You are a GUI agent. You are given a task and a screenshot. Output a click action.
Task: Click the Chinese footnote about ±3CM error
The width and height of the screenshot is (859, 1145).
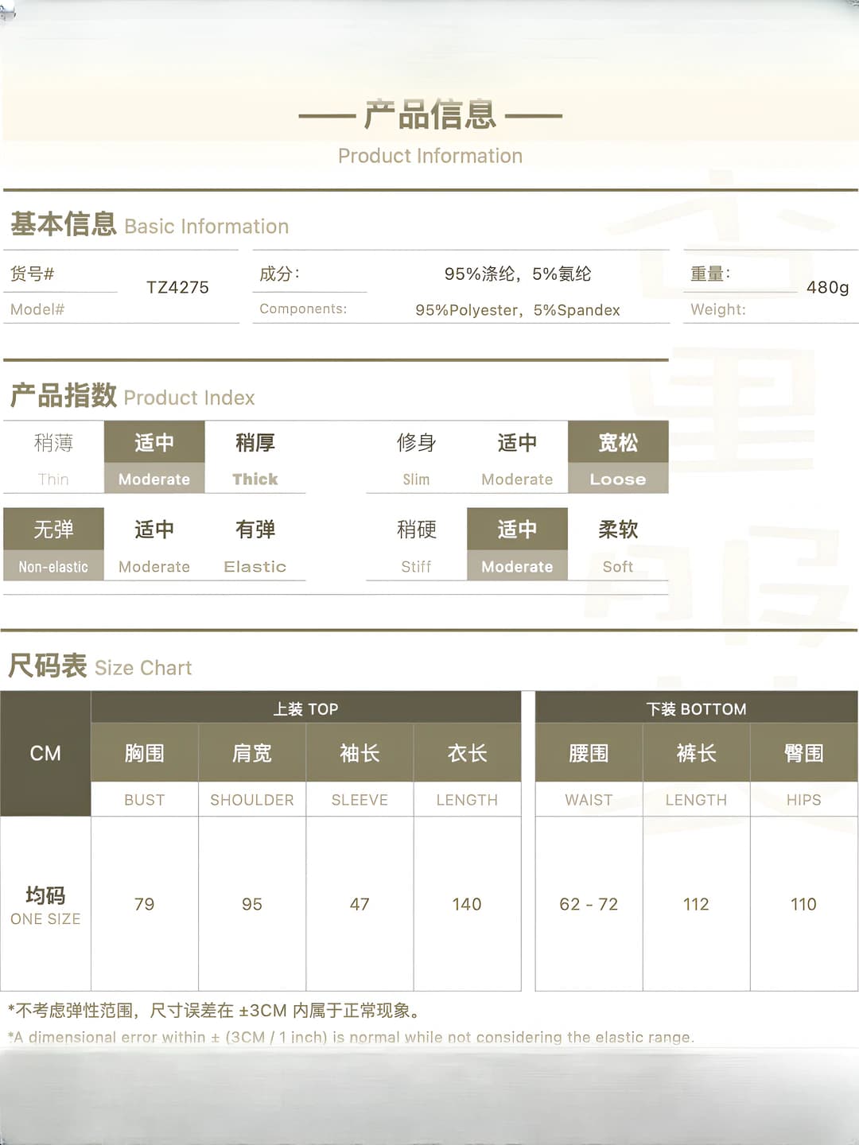click(214, 1011)
